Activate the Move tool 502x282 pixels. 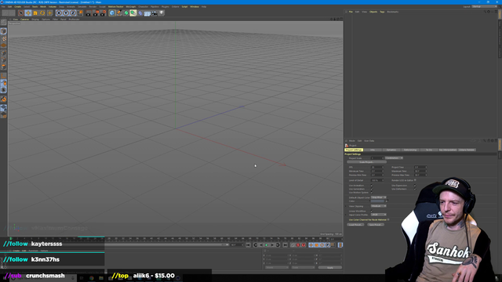28,13
